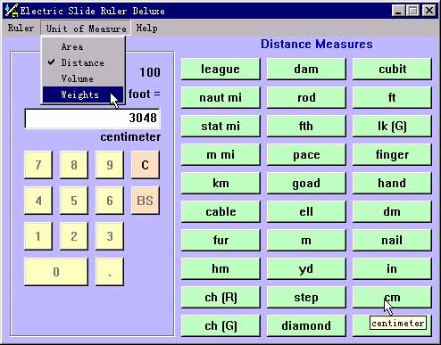The height and width of the screenshot is (345, 441).
Task: Select the diamond unit button
Action: [x=306, y=325]
